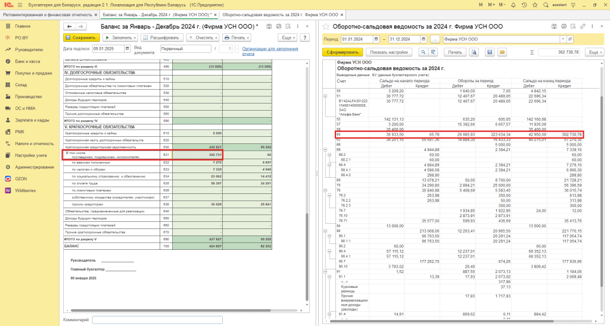This screenshot has height=326, width=610.
Task: Open Банк и касса sidebar section
Action: point(27,61)
